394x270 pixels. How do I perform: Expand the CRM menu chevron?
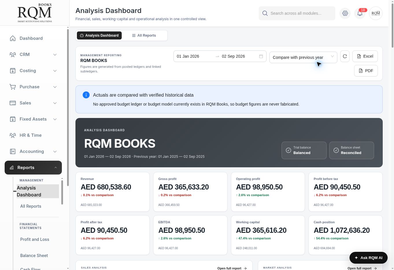click(x=55, y=55)
